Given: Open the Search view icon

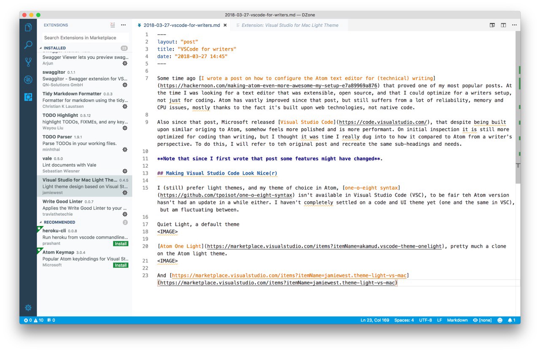Looking at the screenshot, I should 28,45.
